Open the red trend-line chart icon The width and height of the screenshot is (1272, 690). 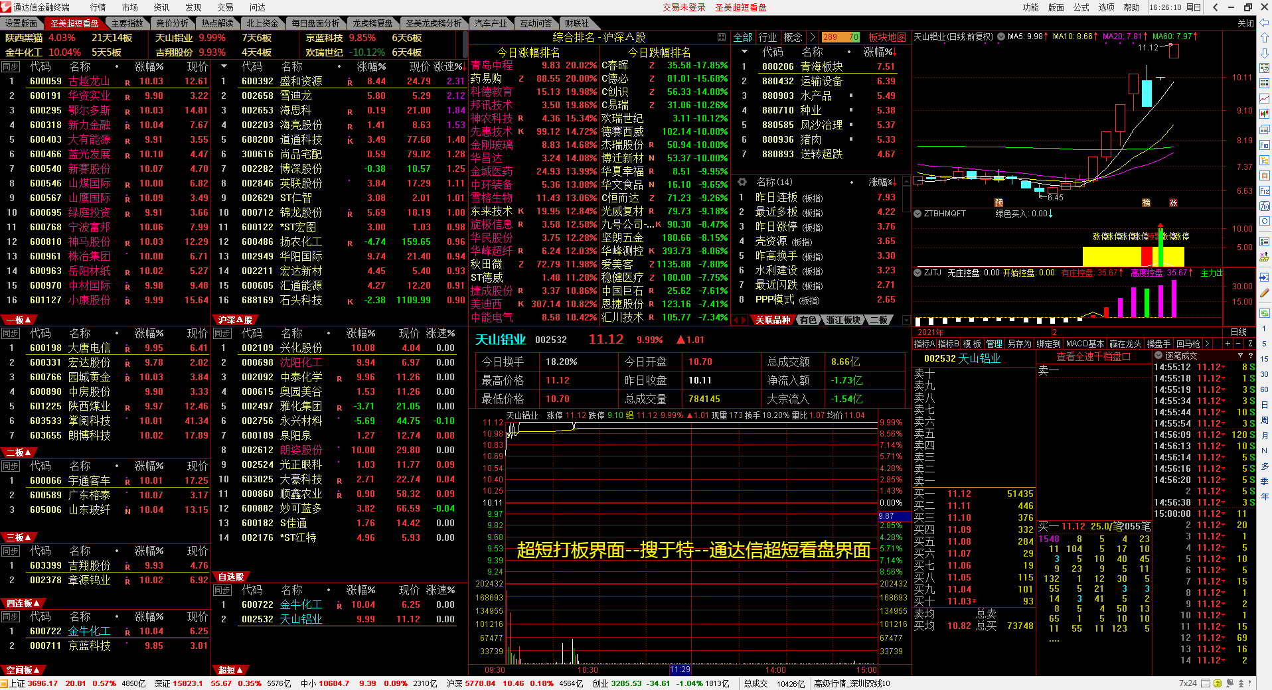[x=1264, y=98]
